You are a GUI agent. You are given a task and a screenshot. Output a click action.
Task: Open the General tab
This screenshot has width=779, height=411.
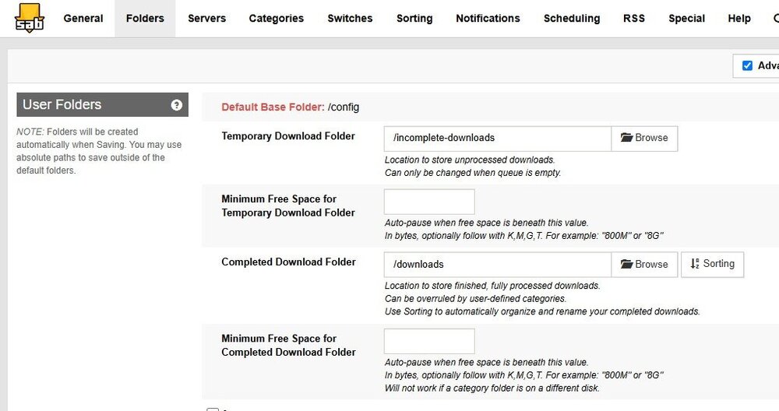click(83, 19)
